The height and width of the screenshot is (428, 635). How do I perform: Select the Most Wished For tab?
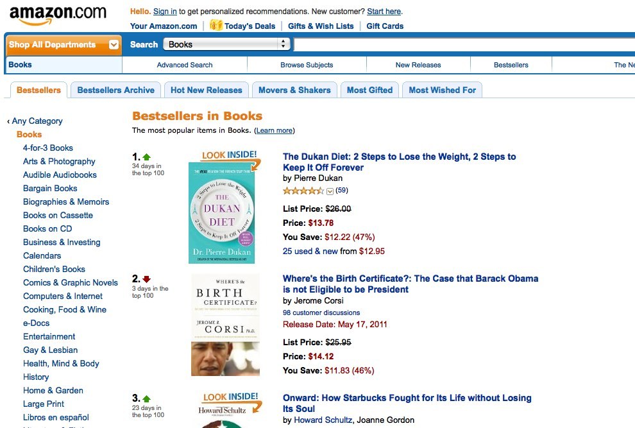click(x=442, y=90)
